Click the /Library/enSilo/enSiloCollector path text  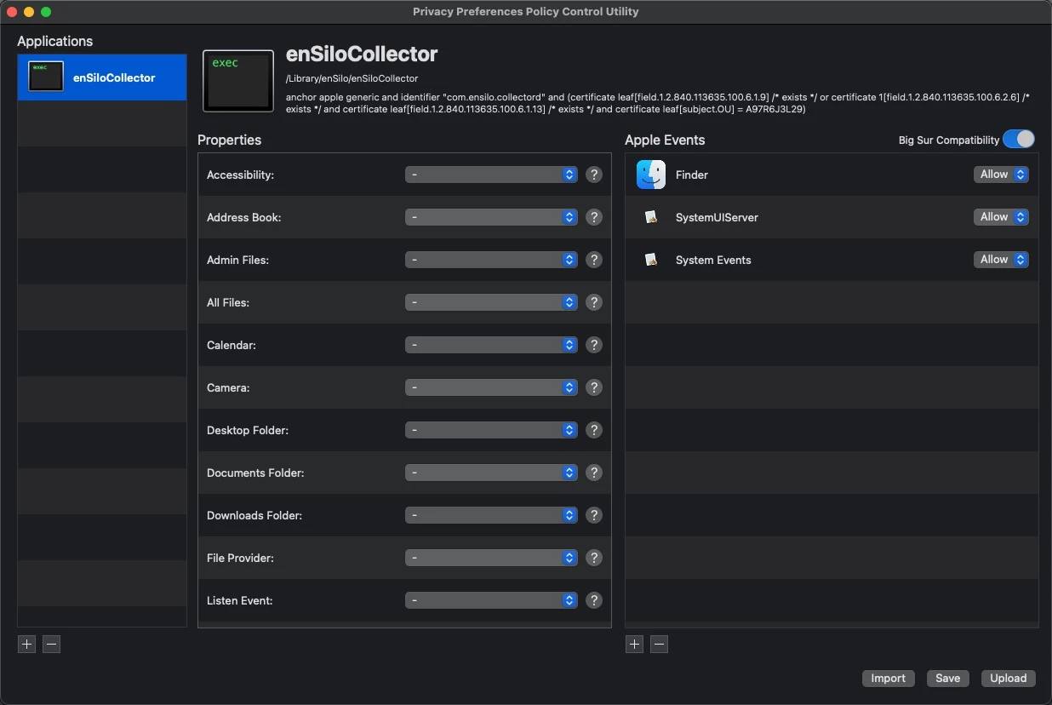(352, 78)
